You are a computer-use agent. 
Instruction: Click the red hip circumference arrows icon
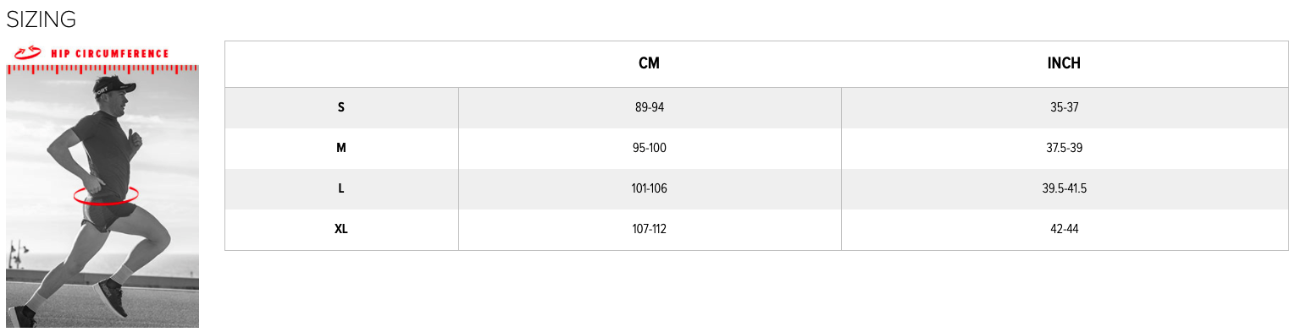27,53
